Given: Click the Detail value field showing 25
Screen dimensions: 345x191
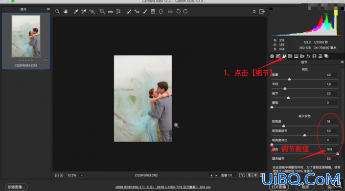Looking at the screenshot, I should click(332, 93).
